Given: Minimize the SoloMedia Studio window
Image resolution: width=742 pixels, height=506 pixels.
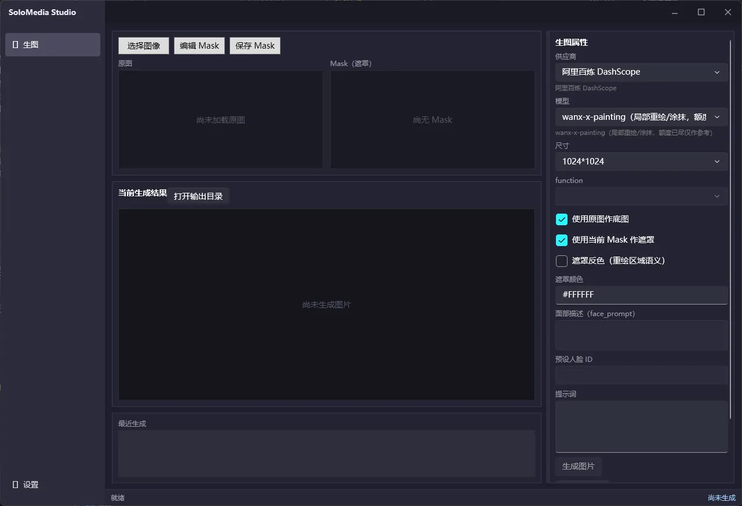Looking at the screenshot, I should coord(675,12).
